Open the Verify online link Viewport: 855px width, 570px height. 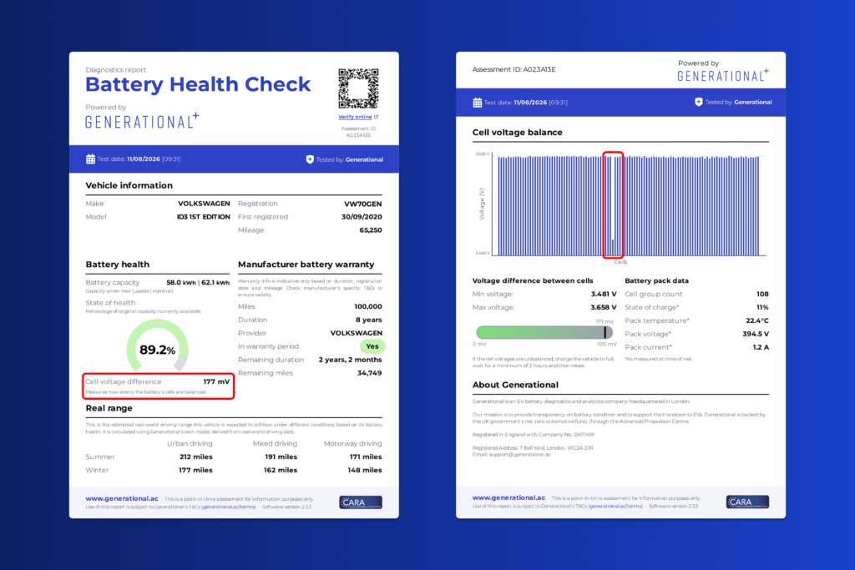click(355, 117)
